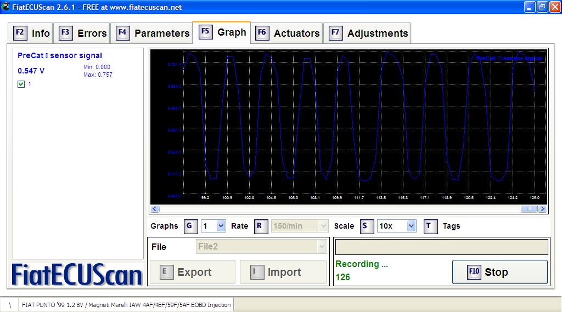The height and width of the screenshot is (312, 562).
Task: Click the F2 key icon beside Info
Action: pos(20,33)
